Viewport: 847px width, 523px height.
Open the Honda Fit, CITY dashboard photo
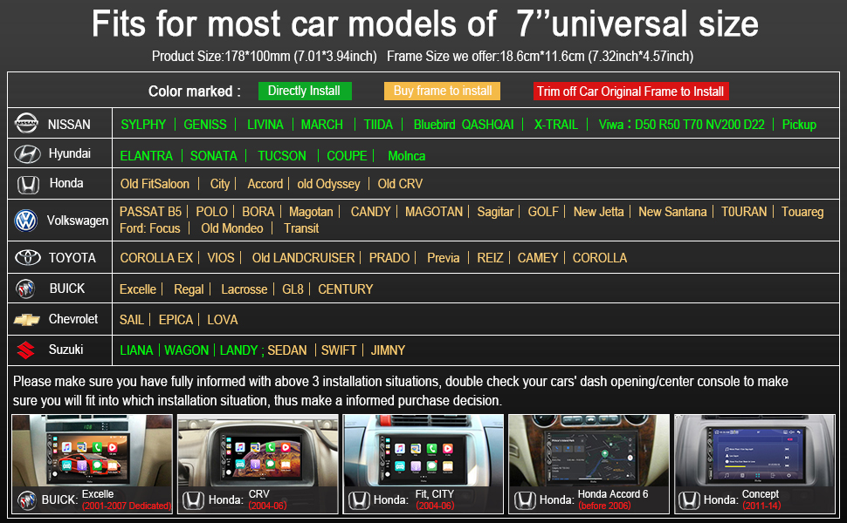point(423,450)
